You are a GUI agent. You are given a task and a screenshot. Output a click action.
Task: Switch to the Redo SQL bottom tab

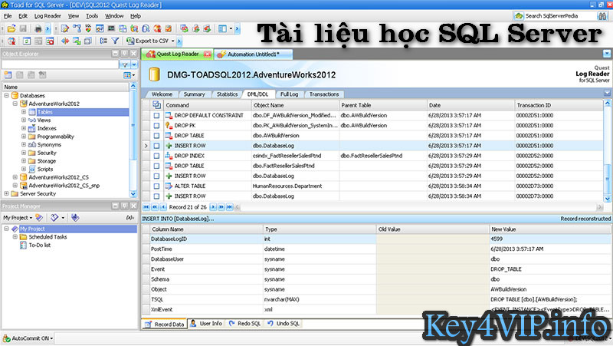pos(244,324)
